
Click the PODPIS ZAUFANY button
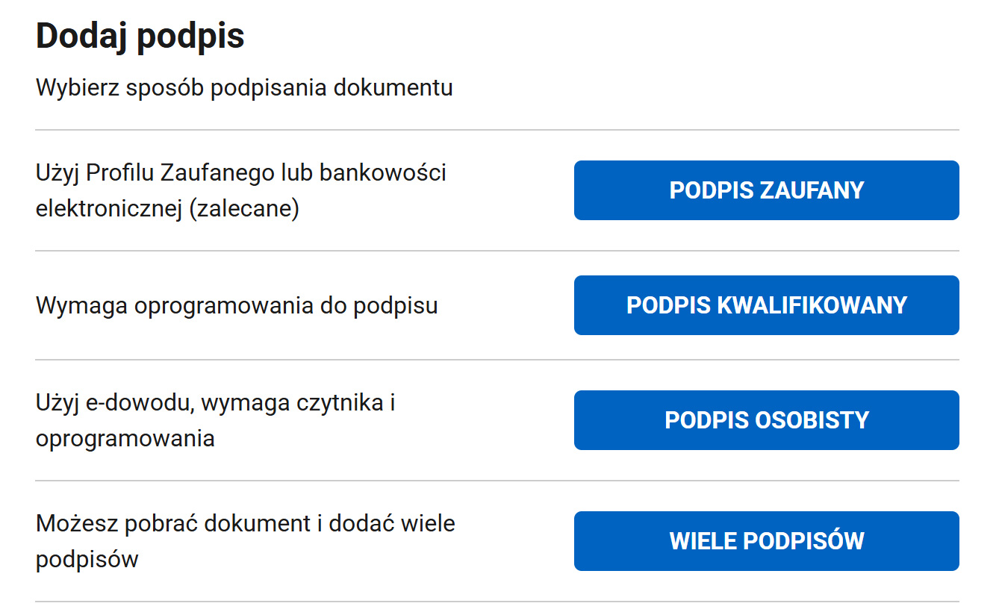point(766,190)
